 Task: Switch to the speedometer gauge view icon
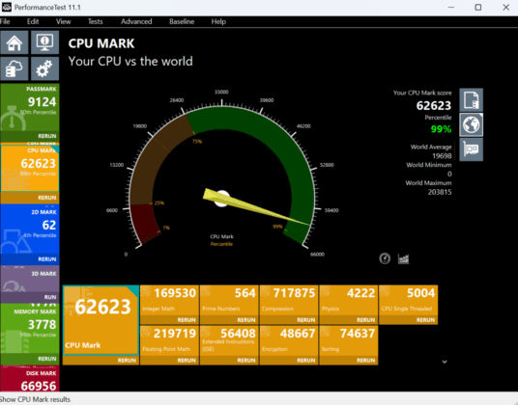pyautogui.click(x=385, y=258)
